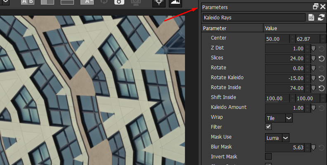
Task: Select the horizontal split view icon
Action: point(67,2)
